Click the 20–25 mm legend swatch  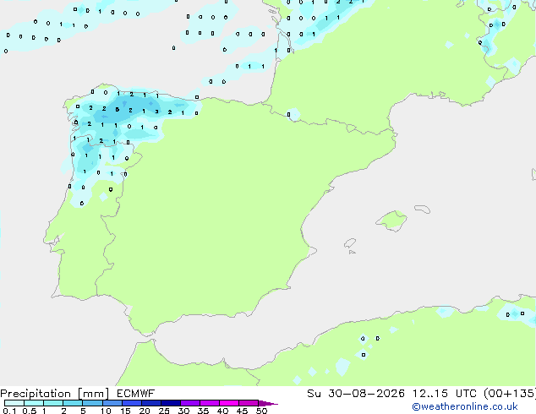tap(150, 403)
